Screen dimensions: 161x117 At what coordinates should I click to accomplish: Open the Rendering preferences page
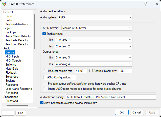(x=12, y=93)
